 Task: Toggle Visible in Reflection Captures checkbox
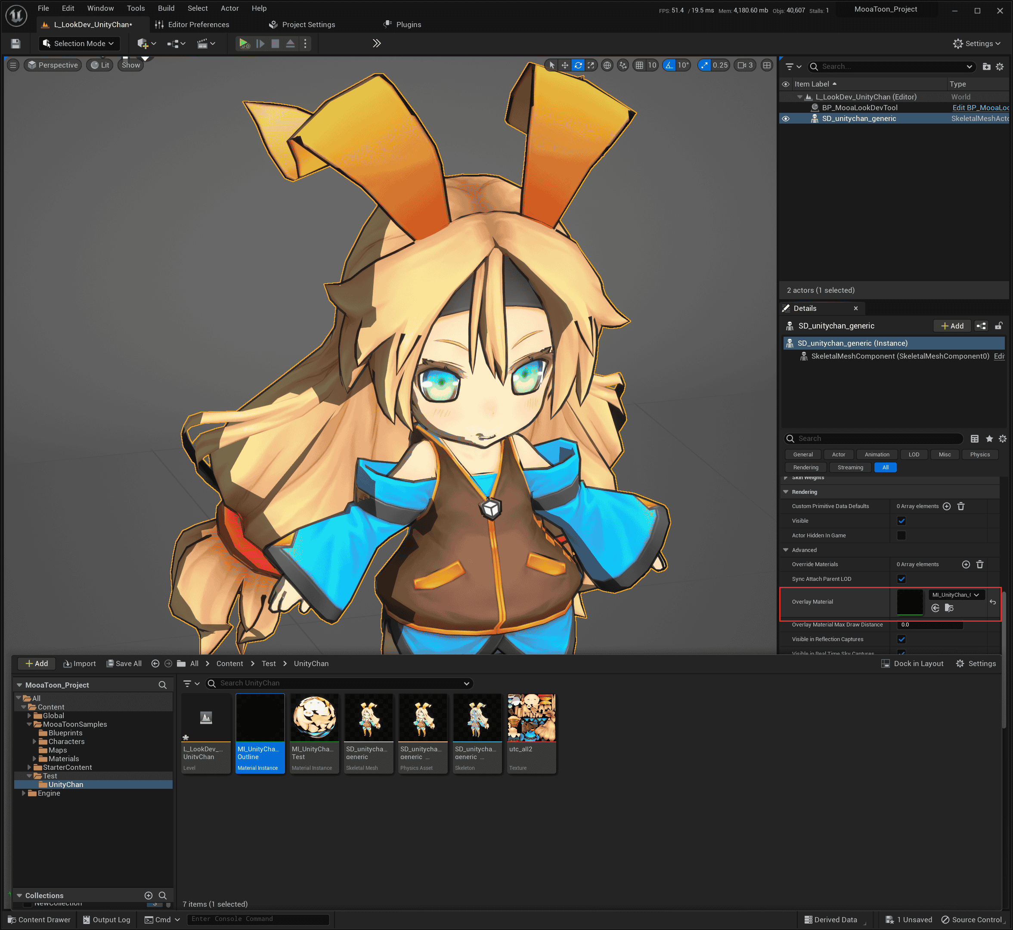point(901,639)
